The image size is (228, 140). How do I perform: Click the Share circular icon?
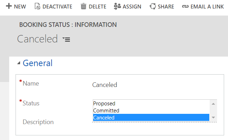(153, 6)
